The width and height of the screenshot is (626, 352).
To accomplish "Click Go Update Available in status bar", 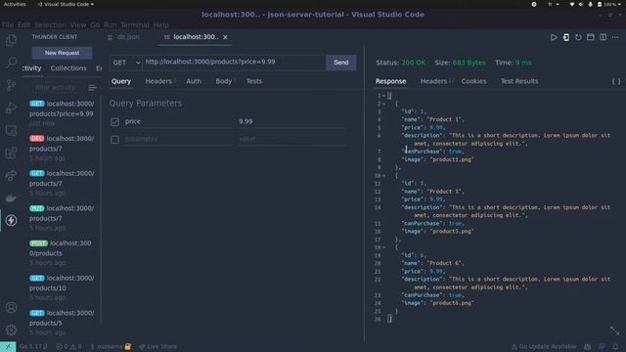I will [x=544, y=347].
